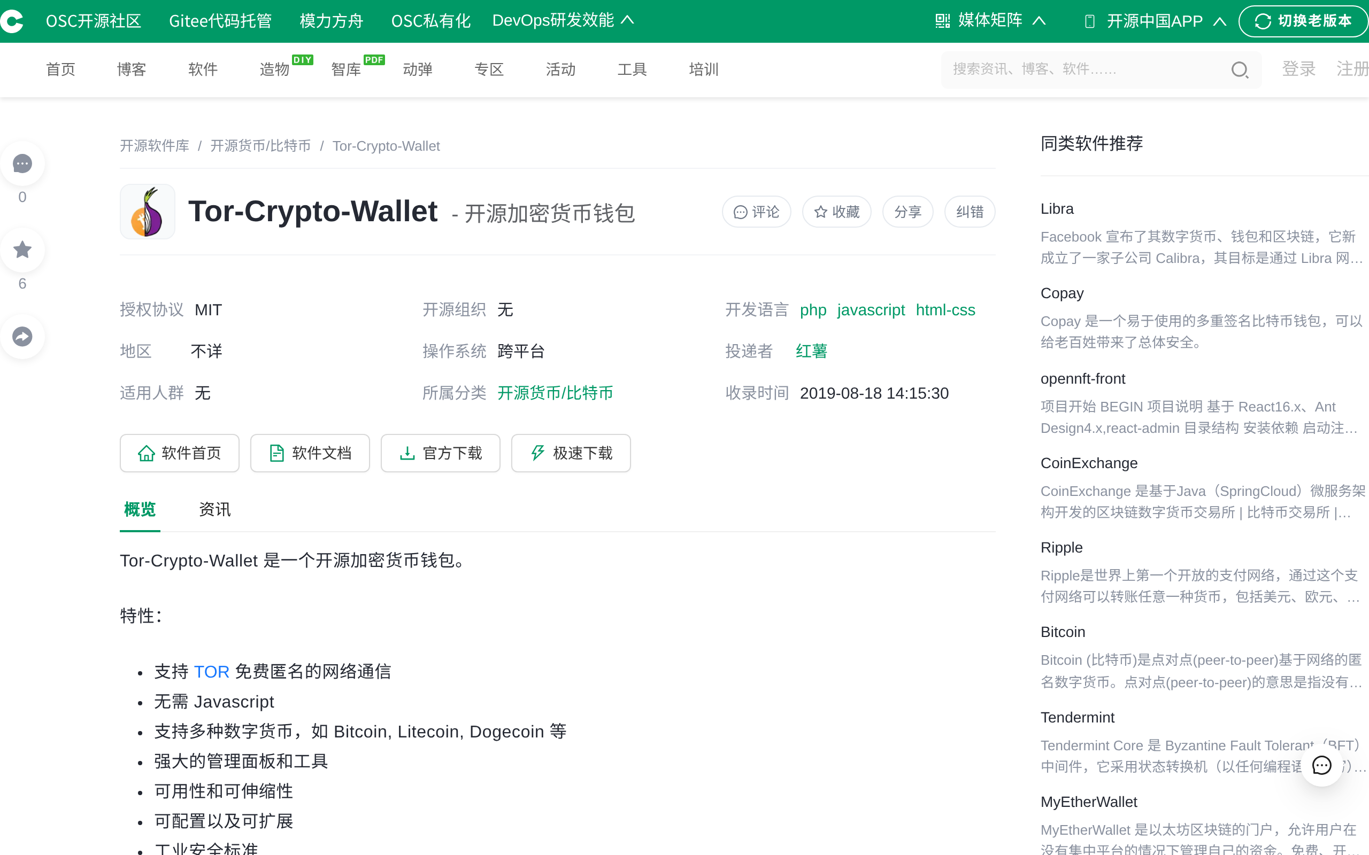Click 模力方舟 in the top bar
The width and height of the screenshot is (1369, 855).
[x=332, y=21]
